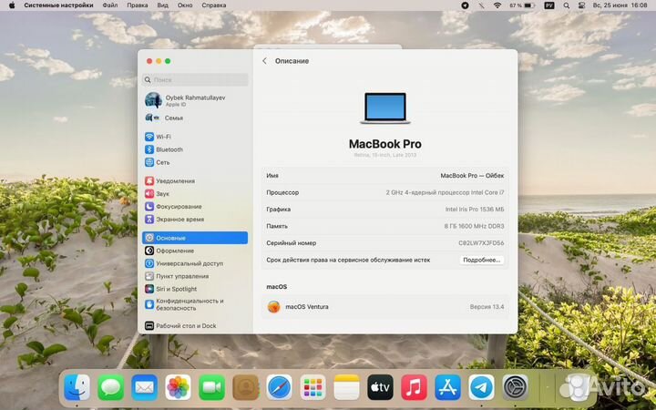Click the Версия 13.4 text
This screenshot has width=656, height=410.
[487, 307]
